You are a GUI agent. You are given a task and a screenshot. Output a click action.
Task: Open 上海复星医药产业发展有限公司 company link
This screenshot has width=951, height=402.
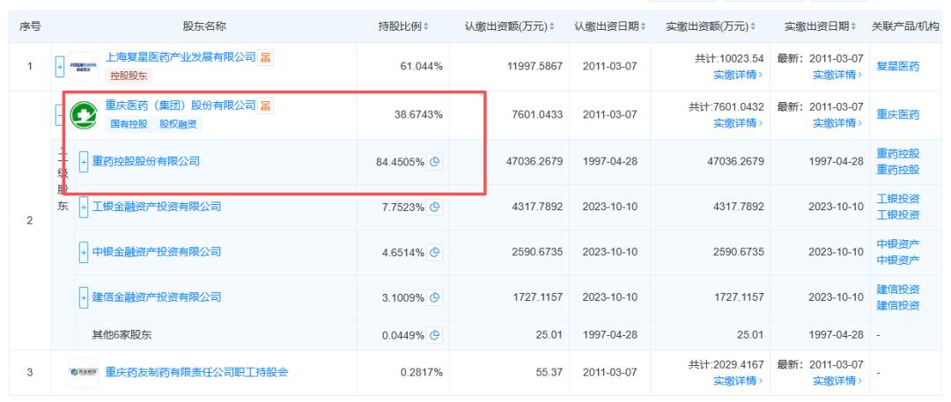pyautogui.click(x=181, y=57)
